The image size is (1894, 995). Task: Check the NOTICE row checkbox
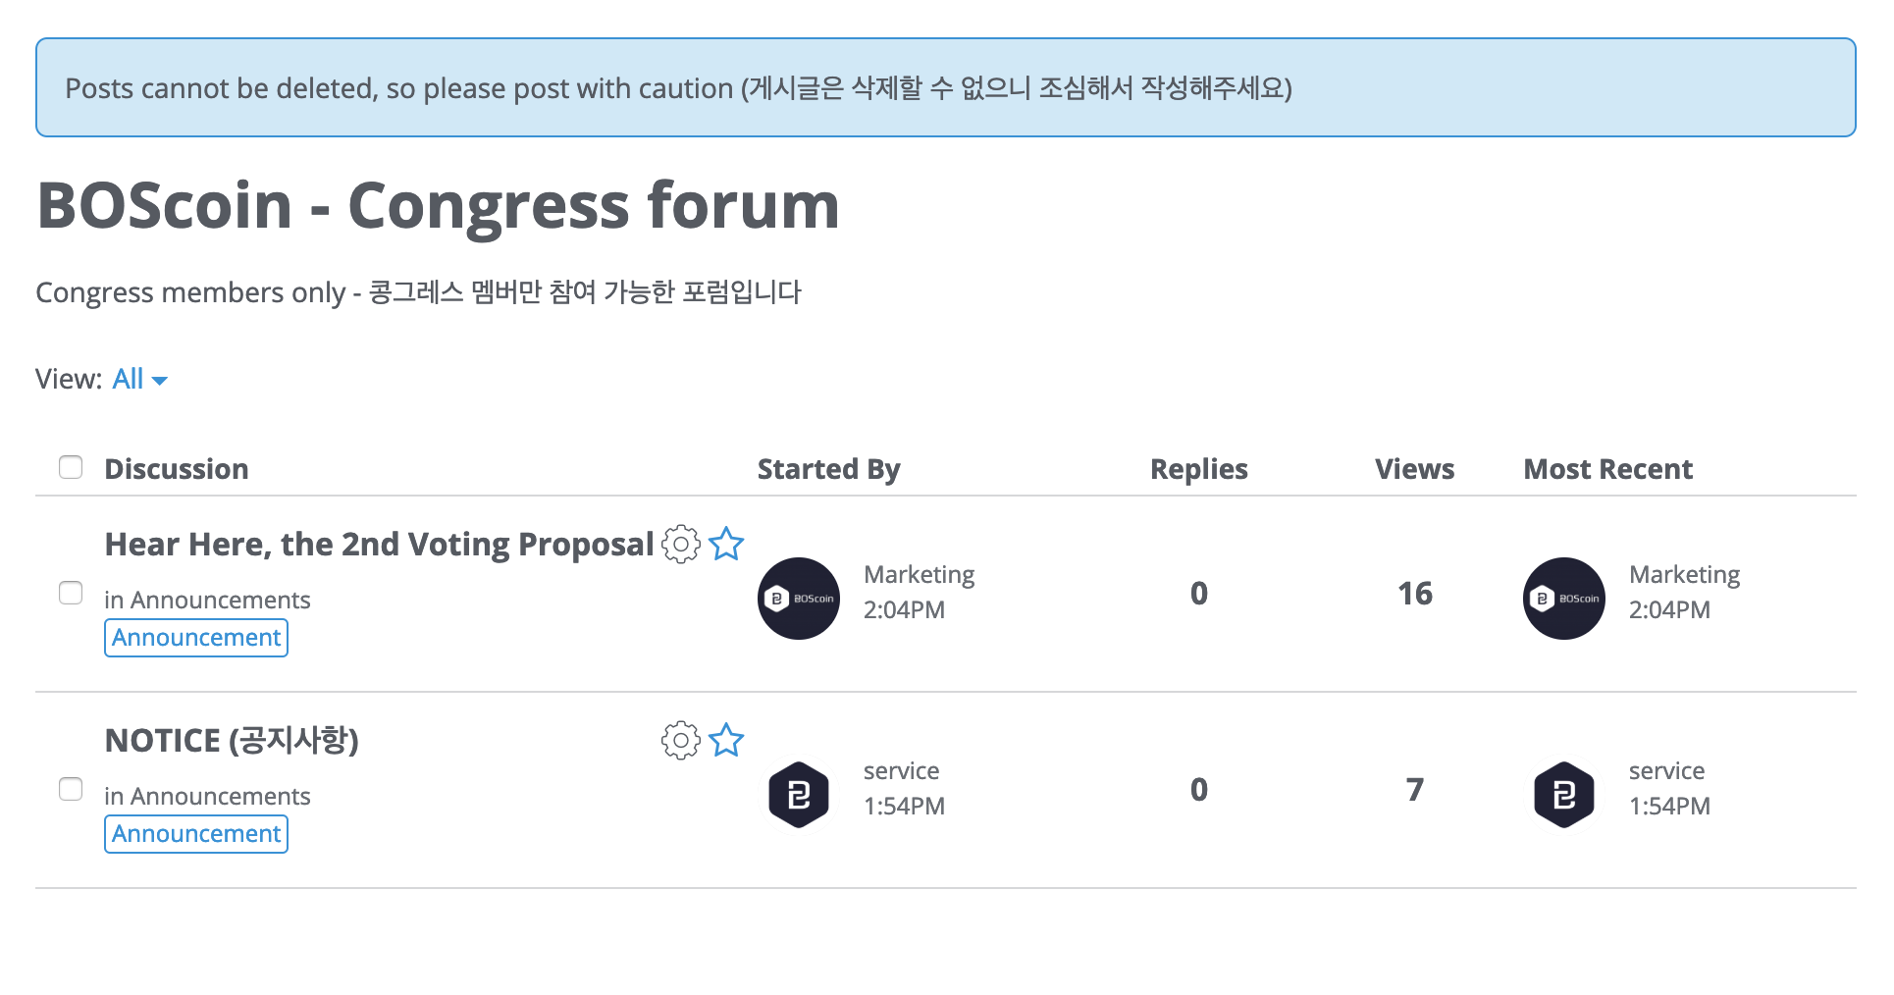pos(71,789)
